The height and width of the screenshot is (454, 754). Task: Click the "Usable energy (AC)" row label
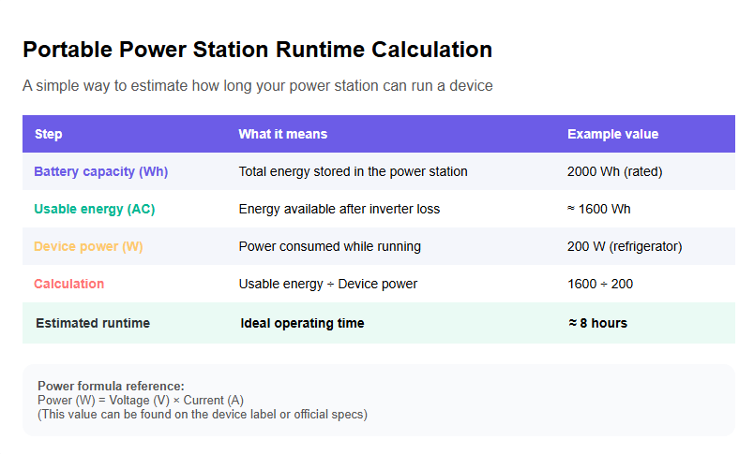(x=94, y=209)
